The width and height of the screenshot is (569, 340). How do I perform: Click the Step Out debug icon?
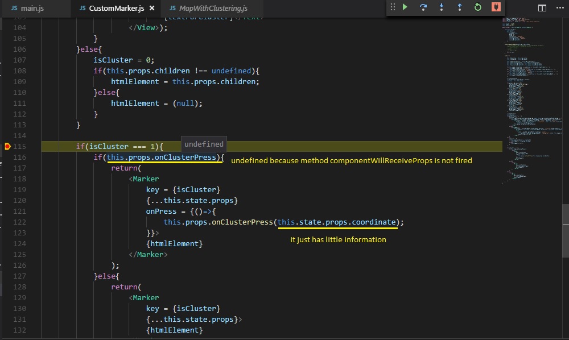(459, 7)
